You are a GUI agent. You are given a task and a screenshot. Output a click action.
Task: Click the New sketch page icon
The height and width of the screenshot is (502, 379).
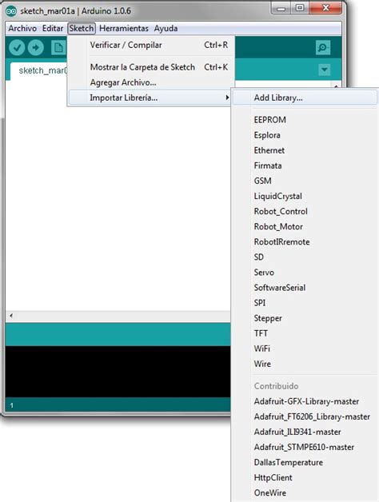(58, 48)
